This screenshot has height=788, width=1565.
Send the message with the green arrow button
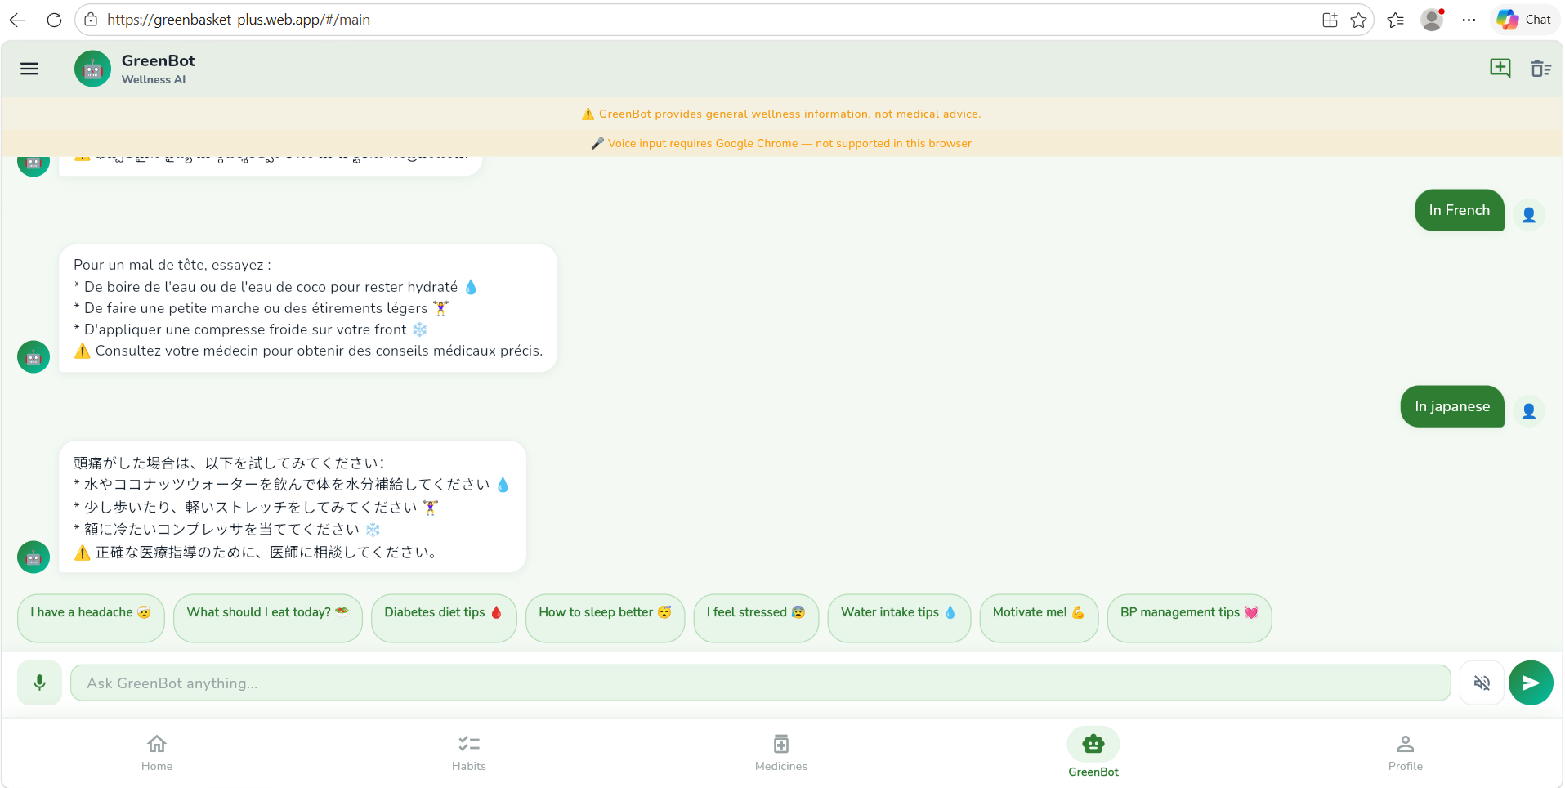coord(1531,683)
